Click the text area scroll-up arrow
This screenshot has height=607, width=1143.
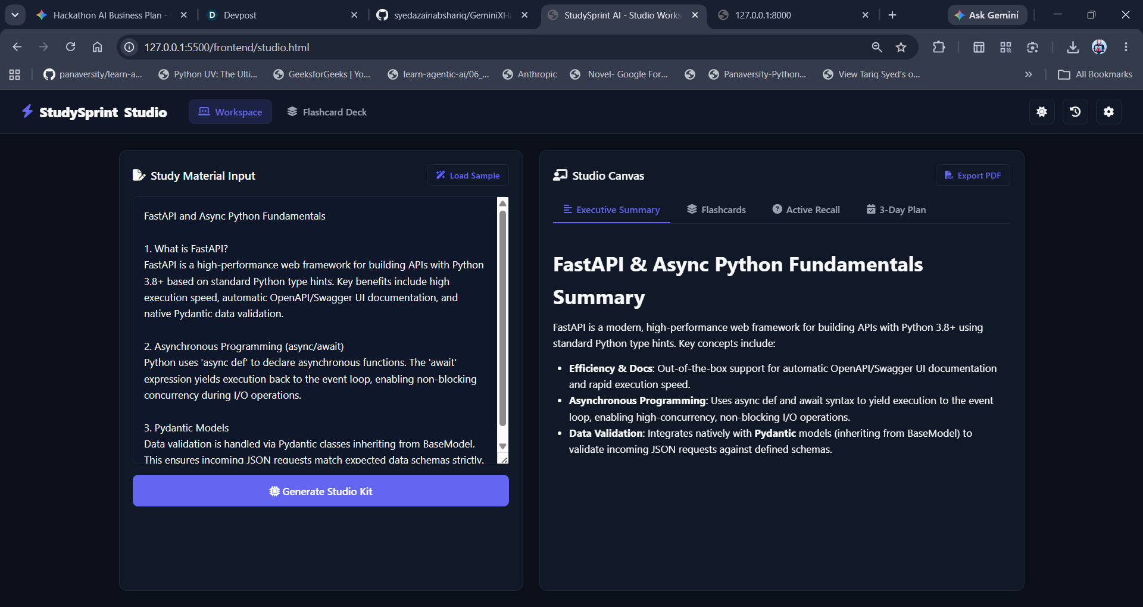[x=503, y=204]
